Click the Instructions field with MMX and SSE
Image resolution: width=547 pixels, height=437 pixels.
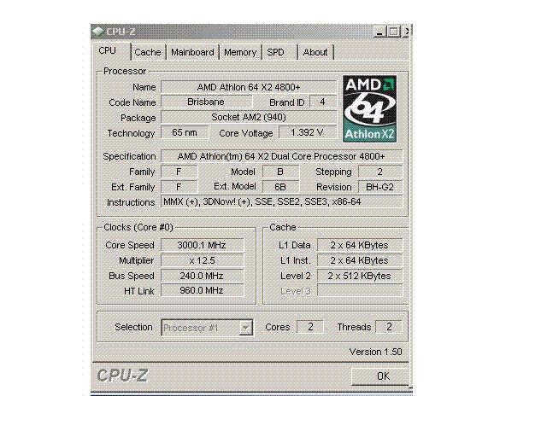281,201
